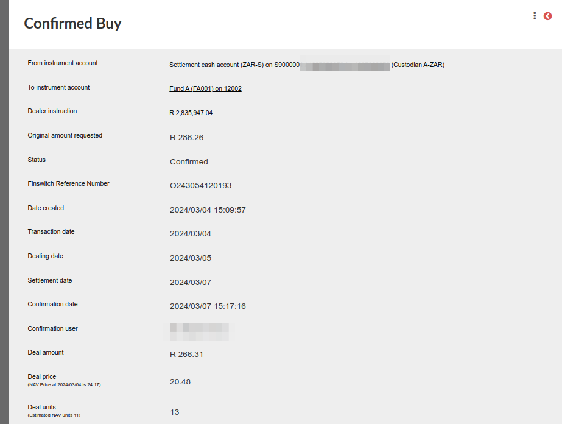Open the Fund A (FA001) on 12002 link
The width and height of the screenshot is (562, 424).
pos(205,88)
